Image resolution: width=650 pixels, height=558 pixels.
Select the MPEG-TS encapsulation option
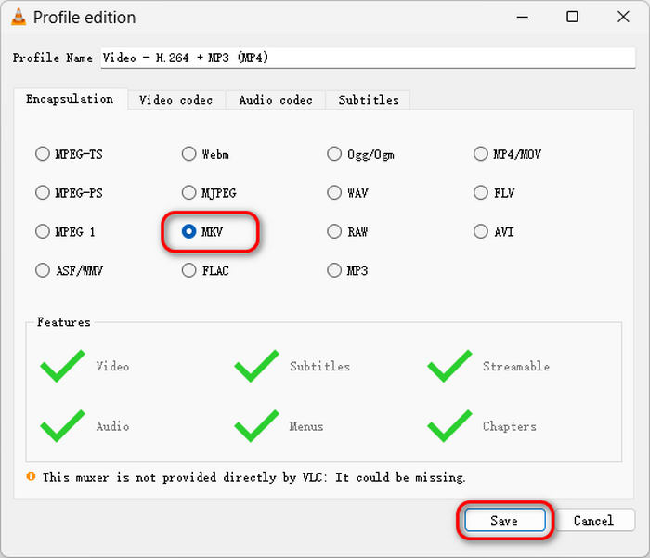[x=69, y=154]
